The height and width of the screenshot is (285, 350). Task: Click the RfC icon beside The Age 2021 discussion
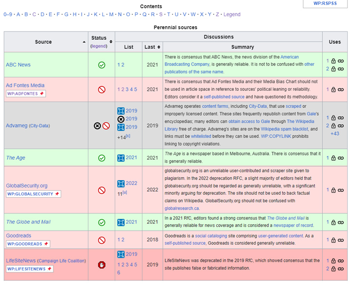point(121,158)
